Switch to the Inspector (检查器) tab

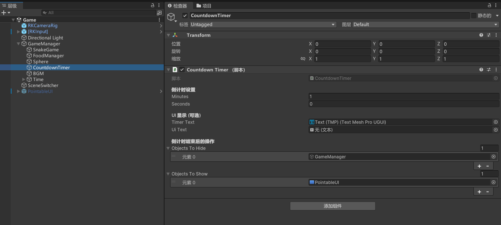tap(178, 6)
